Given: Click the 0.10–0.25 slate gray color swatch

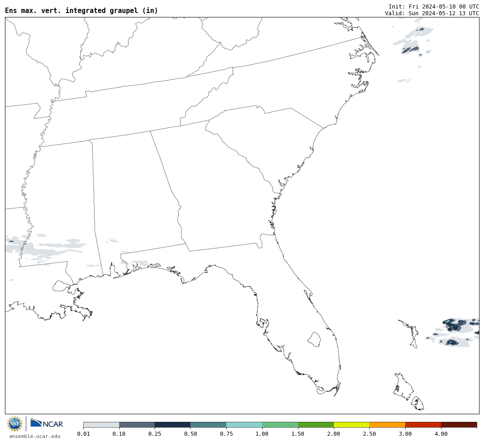Looking at the screenshot, I should coord(137,425).
